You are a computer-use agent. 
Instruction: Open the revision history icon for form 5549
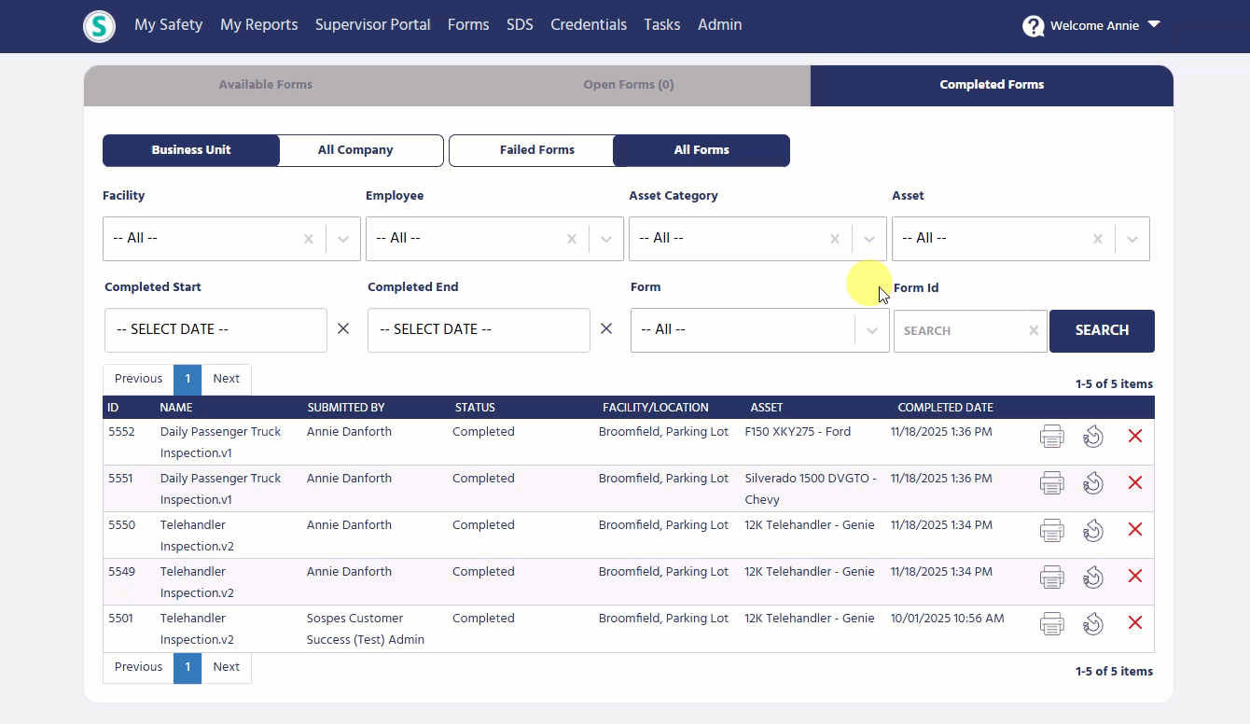pos(1092,576)
